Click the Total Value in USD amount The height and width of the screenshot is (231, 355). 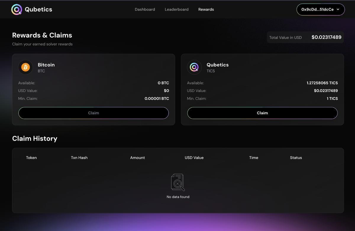(x=326, y=37)
